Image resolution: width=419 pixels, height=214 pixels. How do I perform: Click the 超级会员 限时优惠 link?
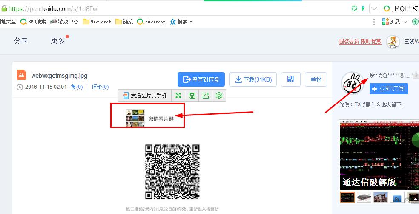pos(360,42)
